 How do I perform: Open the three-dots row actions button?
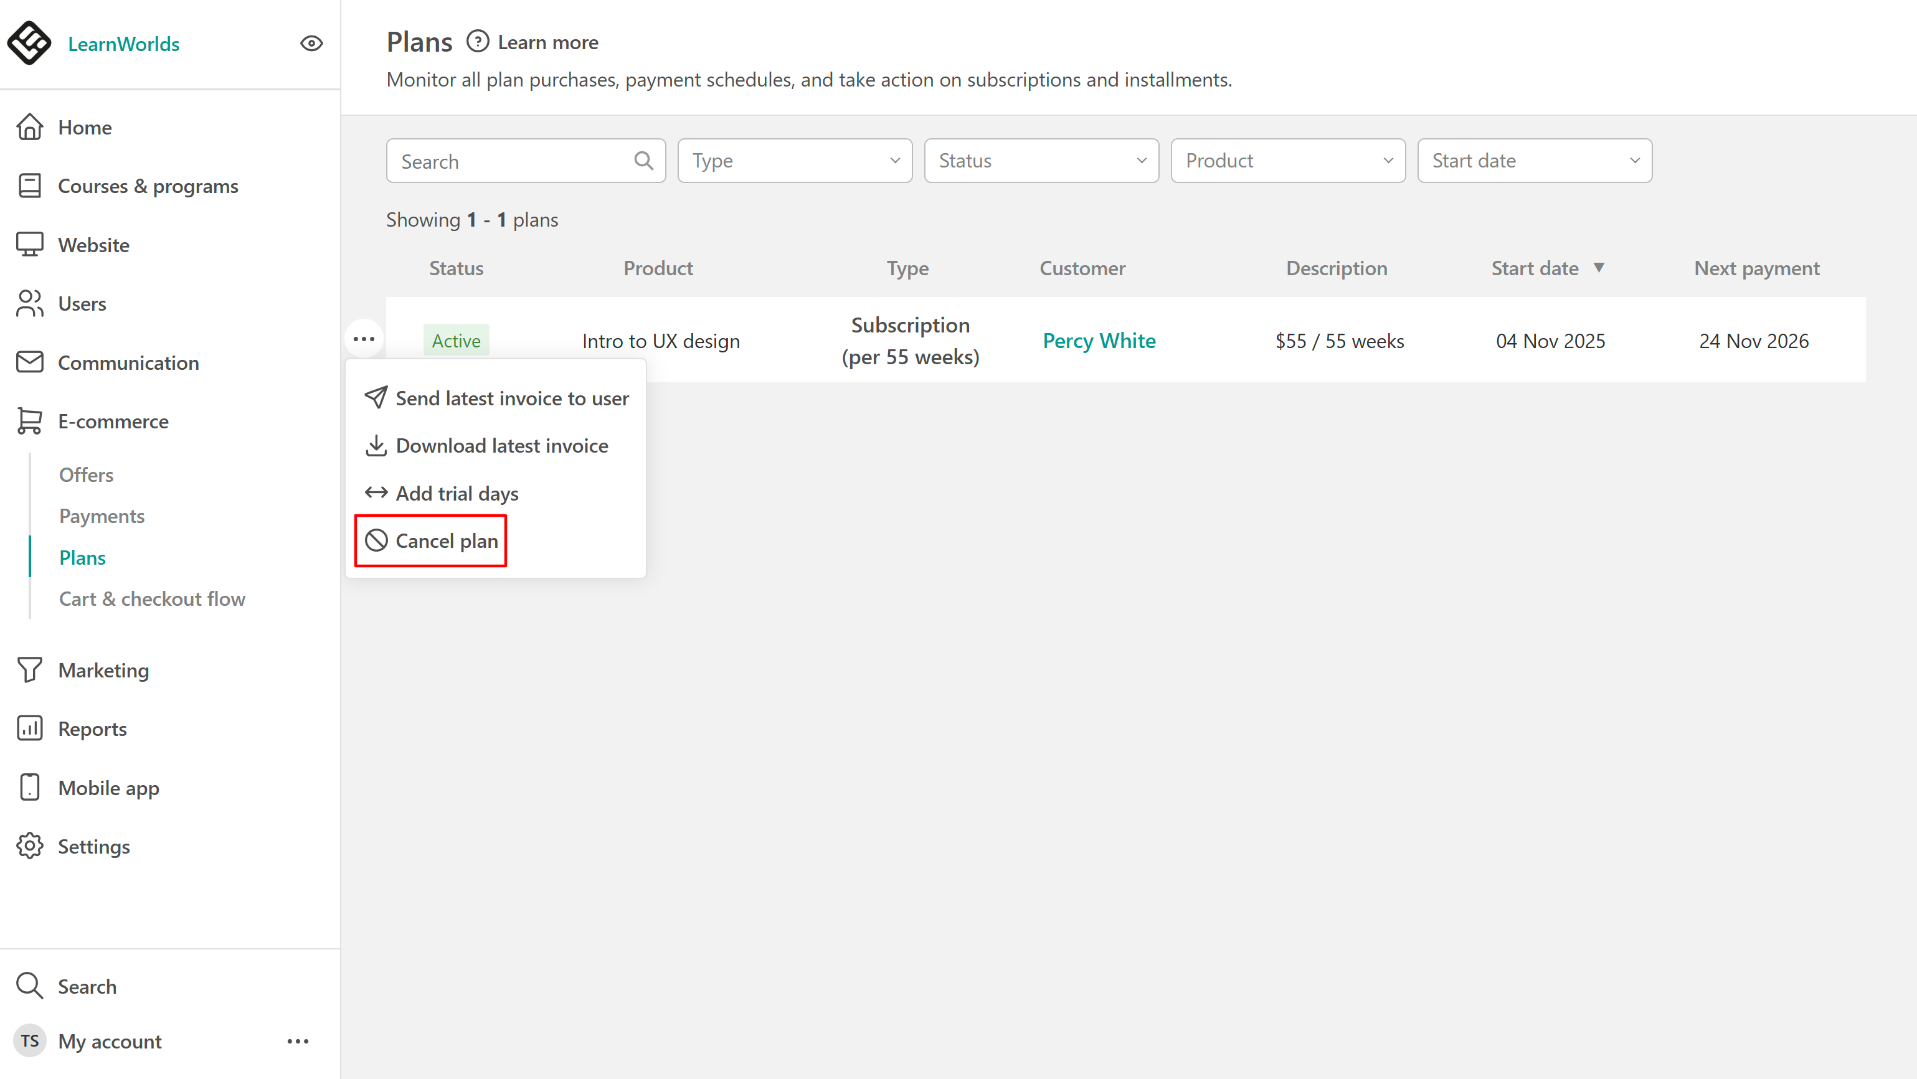(x=364, y=339)
